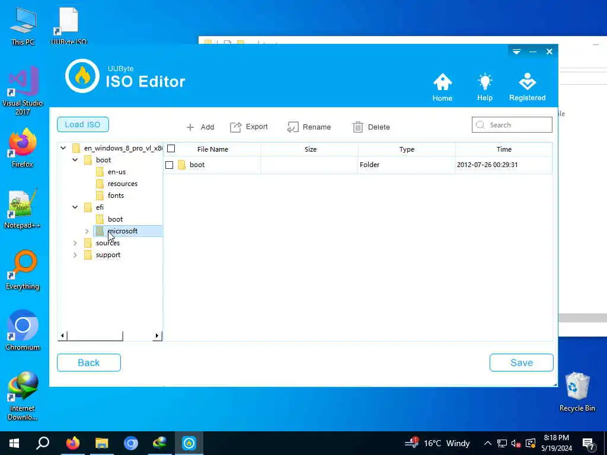Open the Windows Start menu

click(x=14, y=443)
